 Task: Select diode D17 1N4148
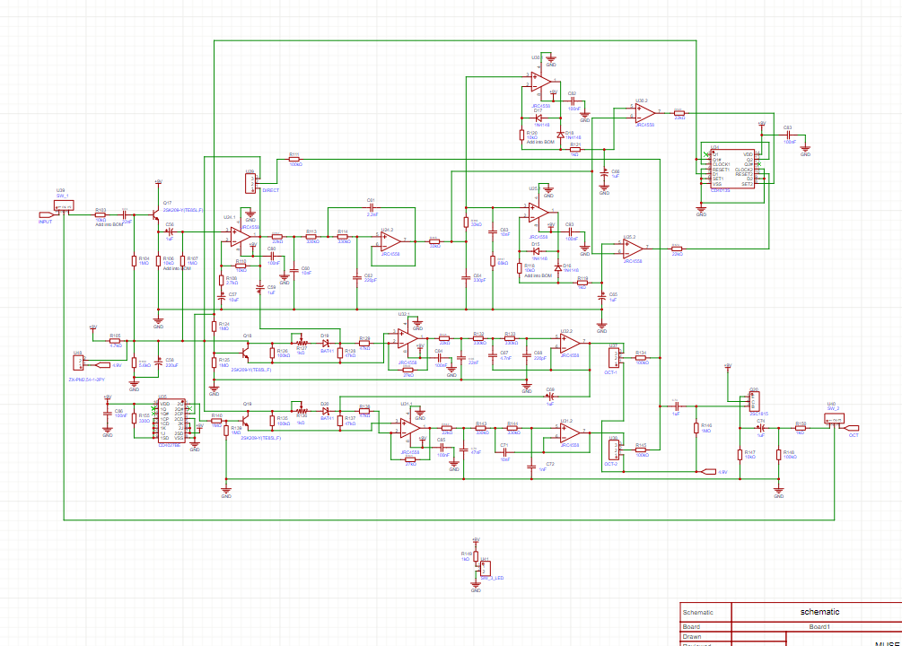tap(539, 118)
